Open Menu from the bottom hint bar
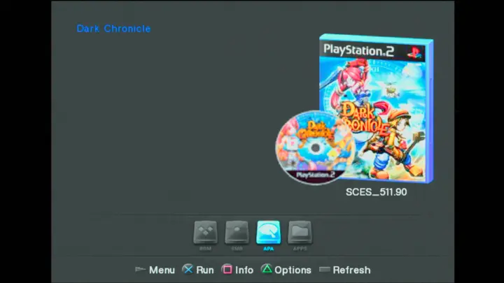Image resolution: width=504 pixels, height=283 pixels. (155, 270)
